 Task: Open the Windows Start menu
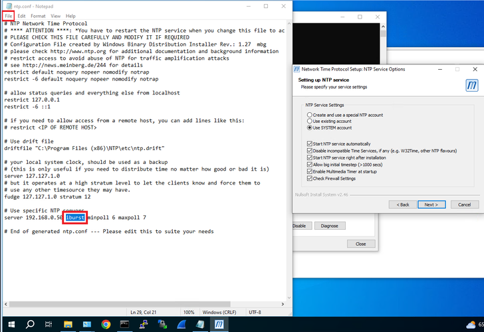(9, 324)
